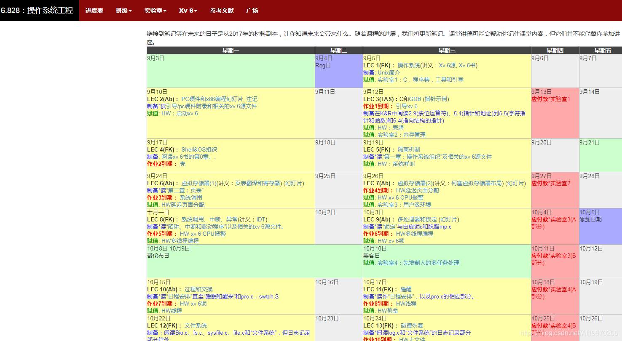Open the Xv 6书 link in LEC 1
Screen dimensions: 622x341
[x=467, y=65]
